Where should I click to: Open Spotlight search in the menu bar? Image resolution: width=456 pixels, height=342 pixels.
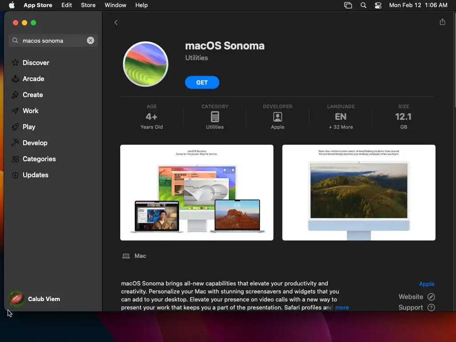(x=363, y=5)
